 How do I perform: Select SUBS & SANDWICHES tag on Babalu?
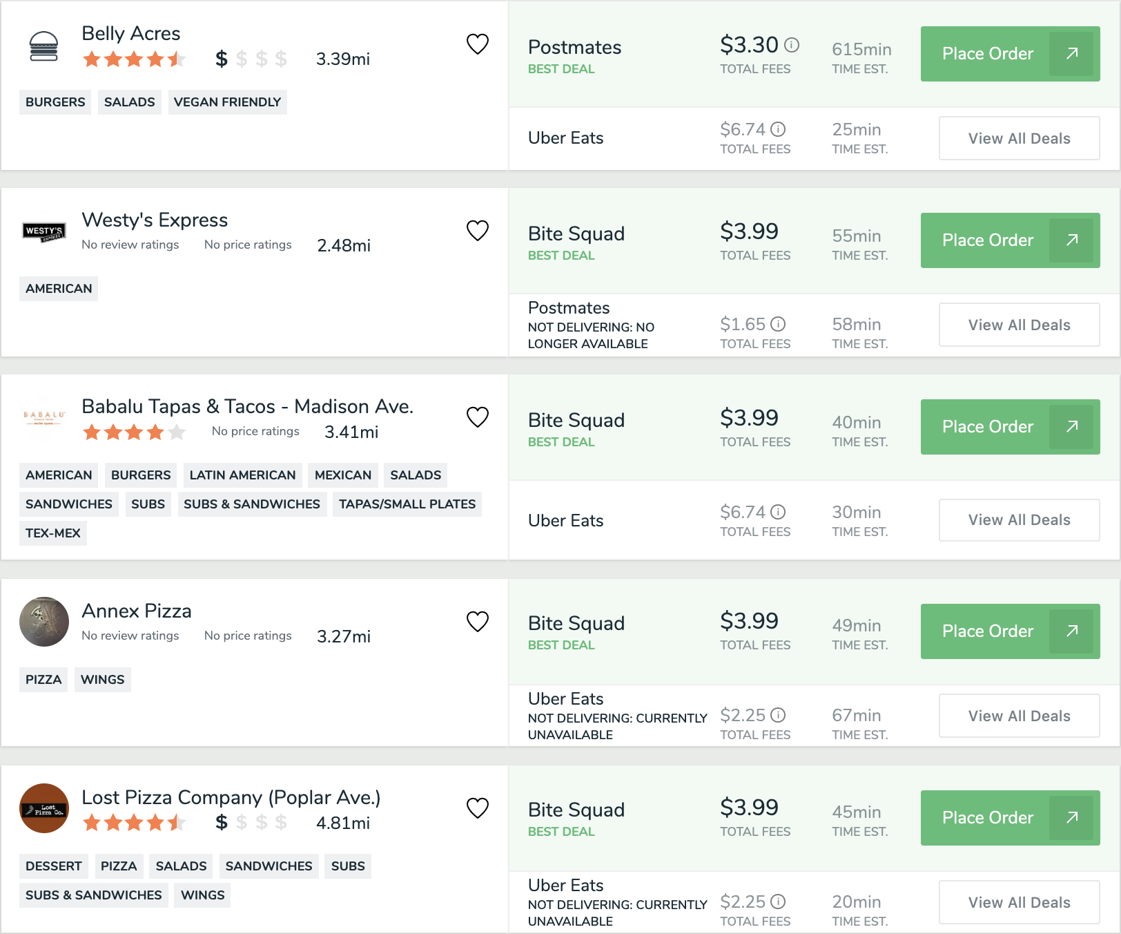[252, 504]
